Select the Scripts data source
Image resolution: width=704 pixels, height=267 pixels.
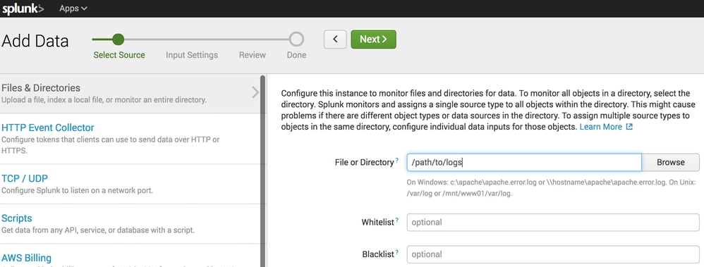[17, 218]
